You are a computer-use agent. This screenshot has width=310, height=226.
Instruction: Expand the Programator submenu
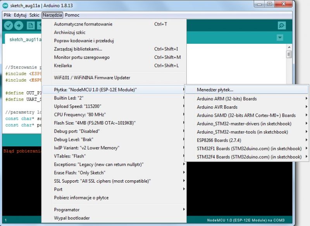coord(114,210)
